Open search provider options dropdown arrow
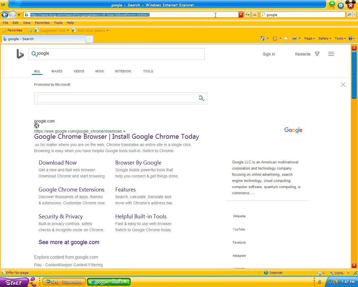Image resolution: width=358 pixels, height=287 pixels. 354,15
